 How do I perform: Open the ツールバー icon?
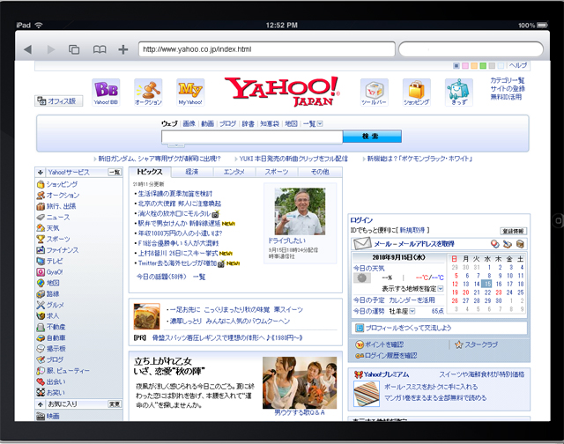click(x=374, y=92)
